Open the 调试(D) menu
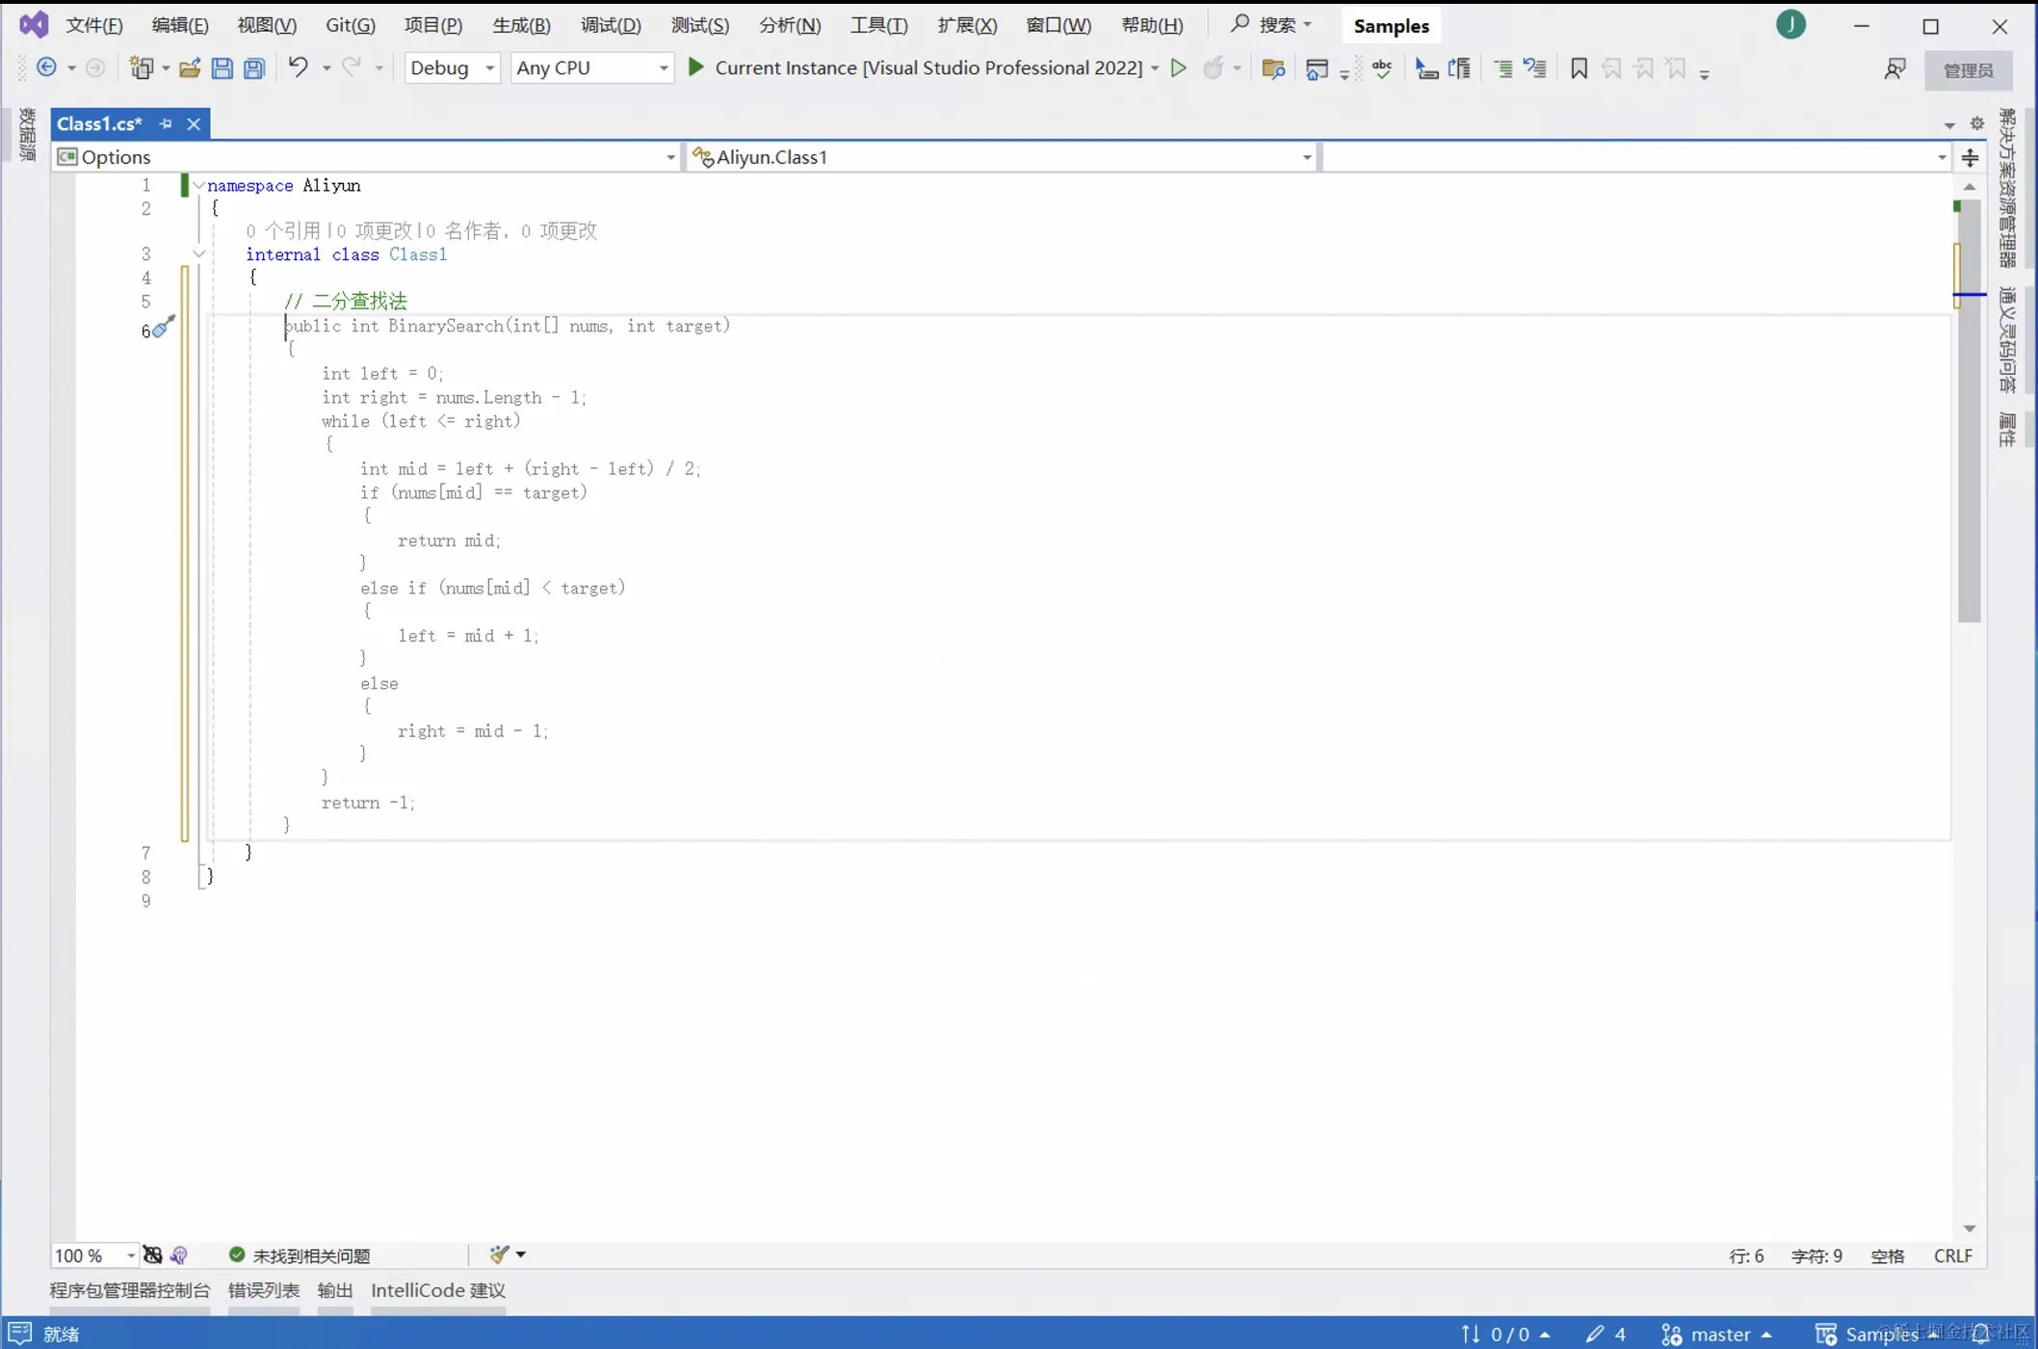Viewport: 2038px width, 1349px height. 611,25
